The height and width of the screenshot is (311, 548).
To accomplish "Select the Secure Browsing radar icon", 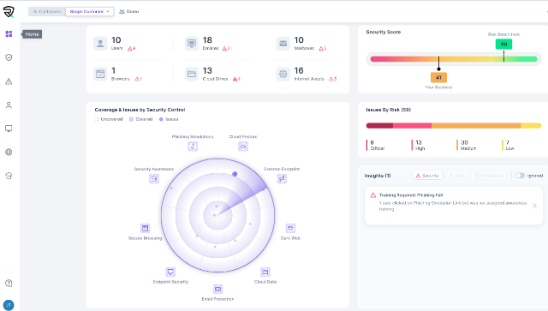I will pyautogui.click(x=145, y=229).
